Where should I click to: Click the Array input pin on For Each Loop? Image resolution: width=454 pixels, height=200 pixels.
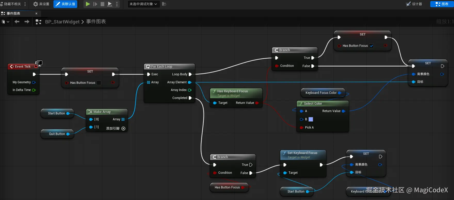click(148, 82)
